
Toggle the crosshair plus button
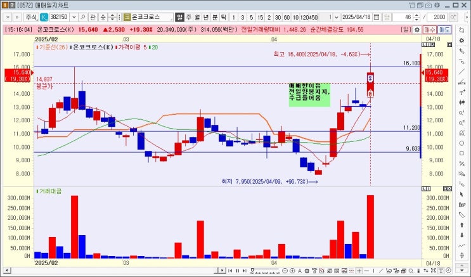359,271
